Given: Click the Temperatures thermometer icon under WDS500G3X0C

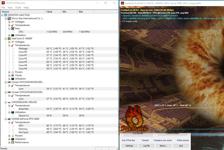Looking at the screenshot, I should [13, 106].
